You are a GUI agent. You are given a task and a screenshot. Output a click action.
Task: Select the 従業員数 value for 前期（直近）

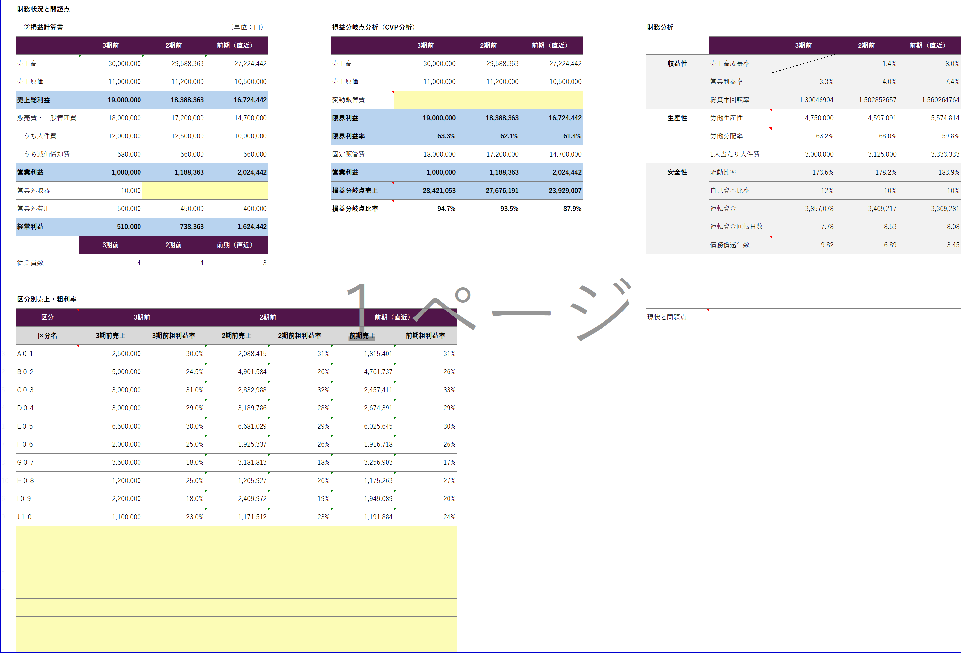(236, 263)
